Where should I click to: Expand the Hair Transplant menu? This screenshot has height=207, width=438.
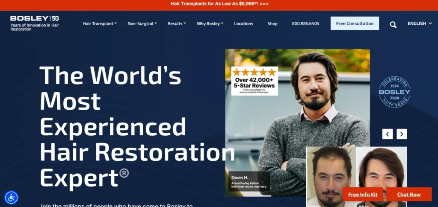(100, 23)
